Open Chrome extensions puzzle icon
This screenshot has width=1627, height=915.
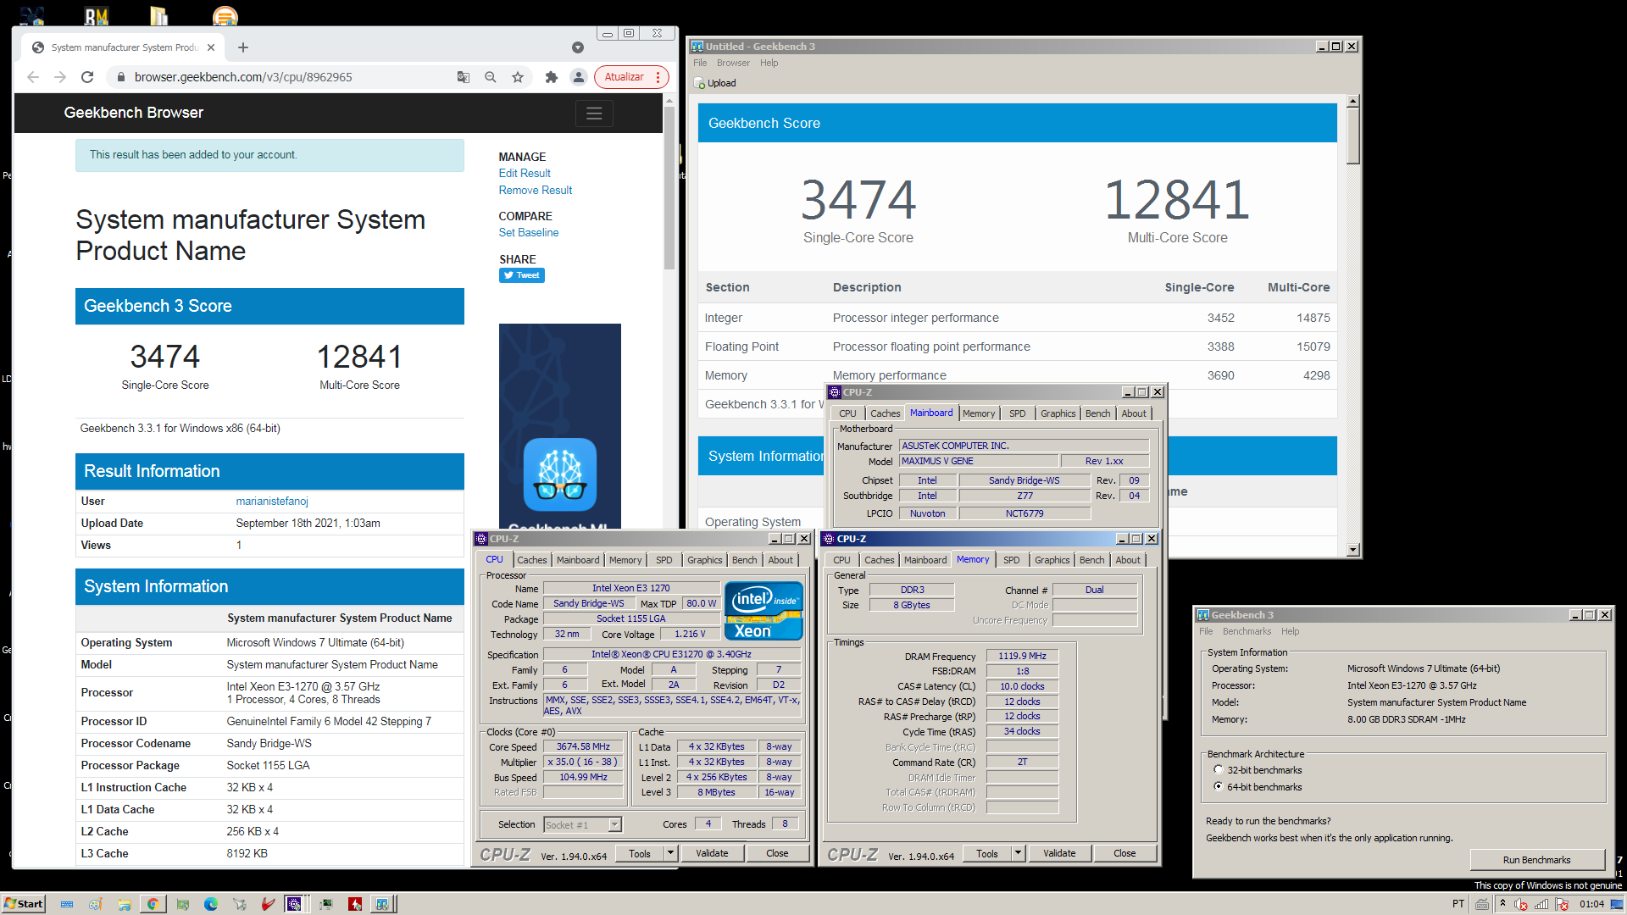click(552, 77)
